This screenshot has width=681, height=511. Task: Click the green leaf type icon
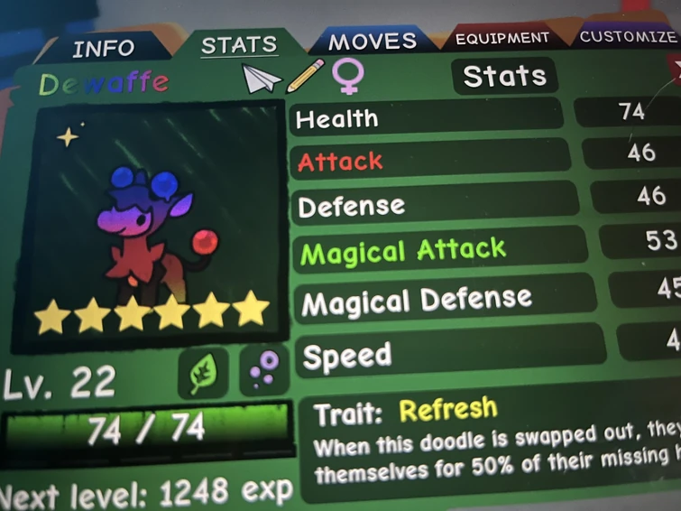tap(203, 373)
